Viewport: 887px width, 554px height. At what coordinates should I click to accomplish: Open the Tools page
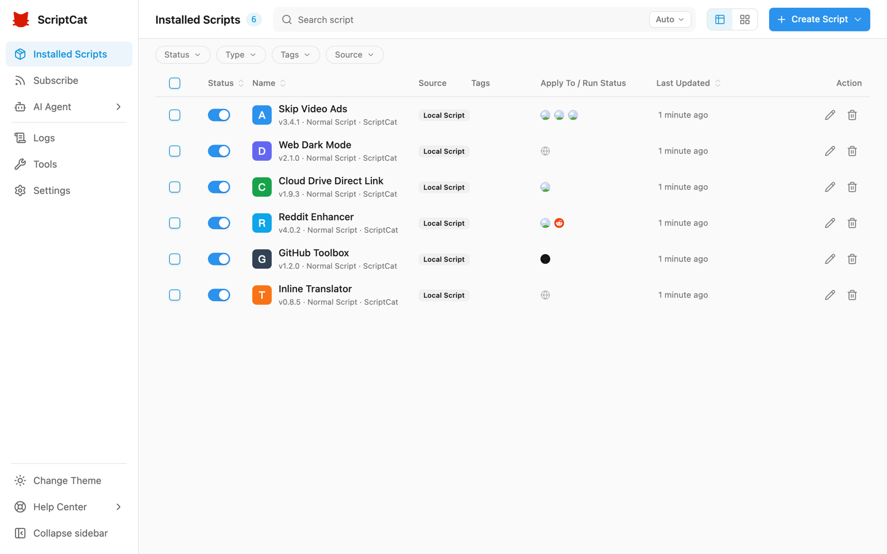coord(69,164)
